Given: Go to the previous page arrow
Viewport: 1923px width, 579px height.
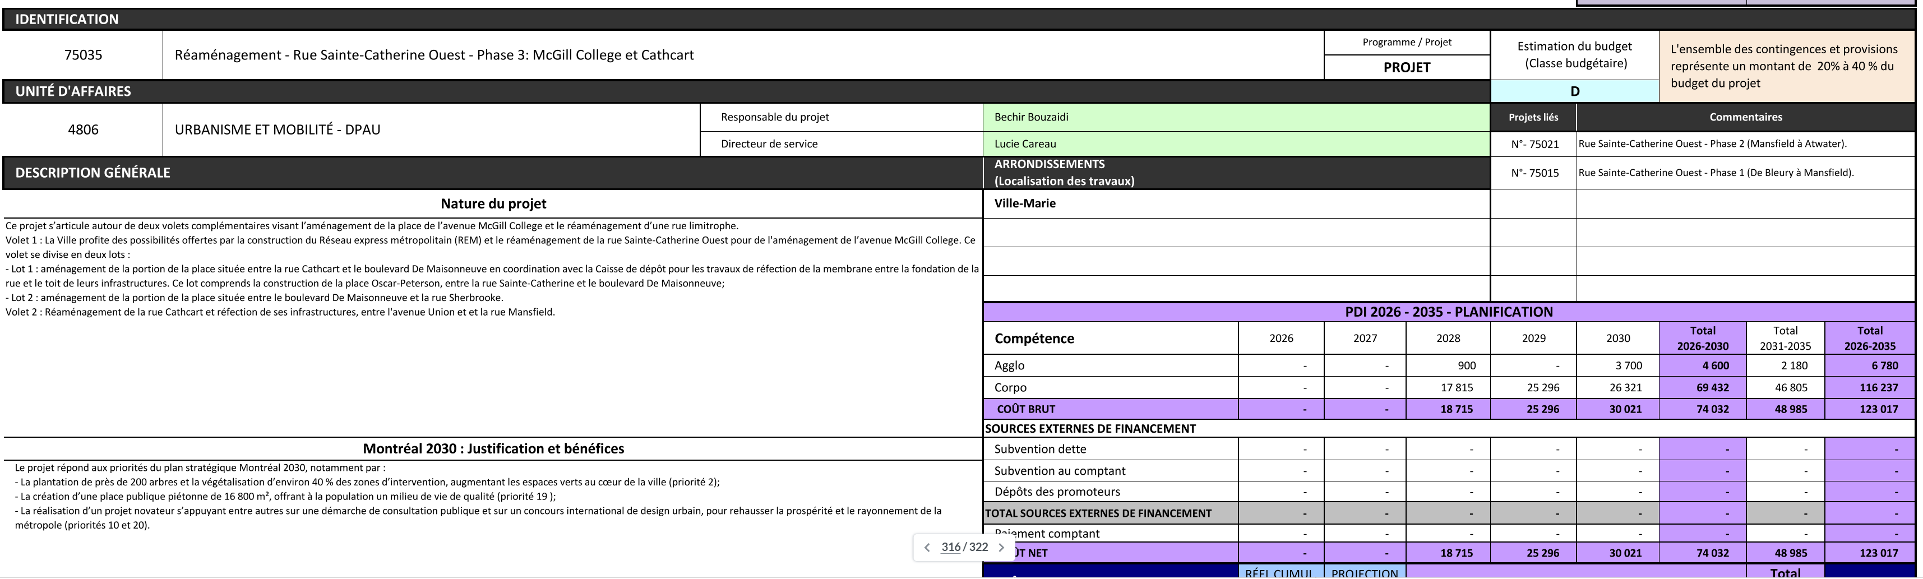Looking at the screenshot, I should pos(927,548).
